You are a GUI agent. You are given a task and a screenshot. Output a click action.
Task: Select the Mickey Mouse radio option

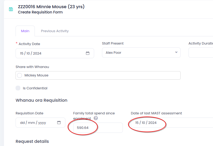pyautogui.click(x=20, y=75)
